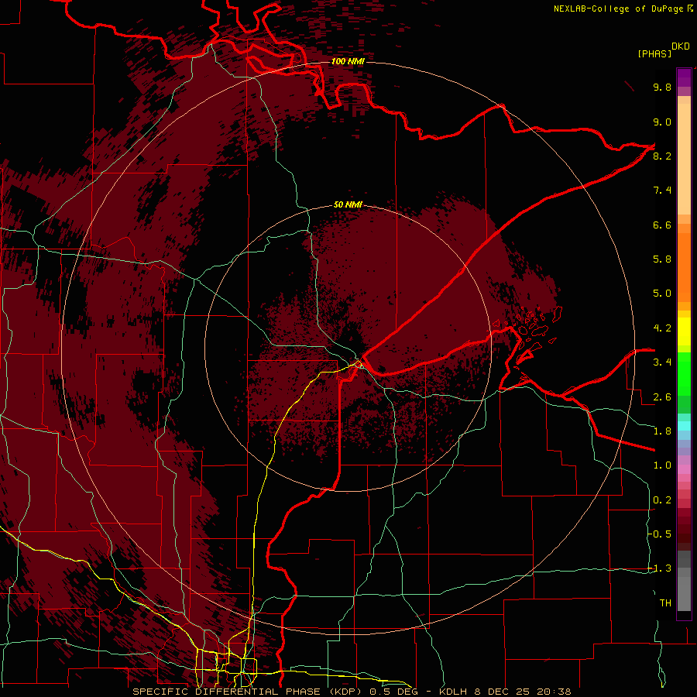This screenshot has width=697, height=697.
Task: Click the 50 NMI range ring label
Action: 348,205
